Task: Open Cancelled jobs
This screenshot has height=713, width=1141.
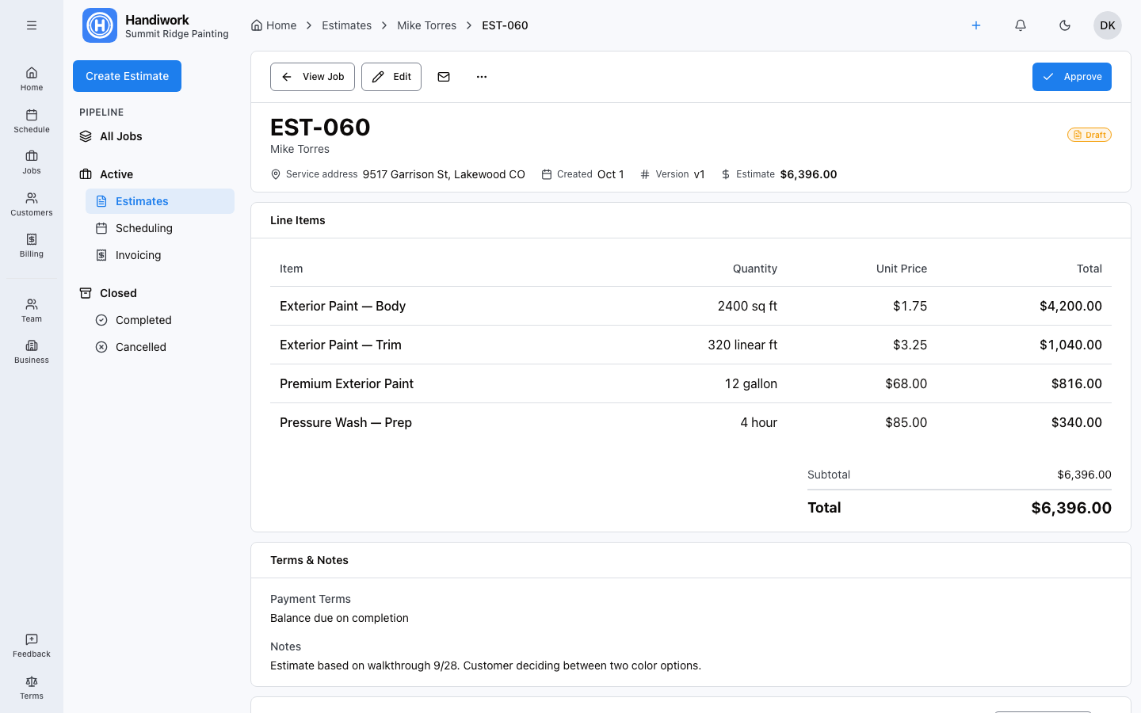Action: [160, 347]
